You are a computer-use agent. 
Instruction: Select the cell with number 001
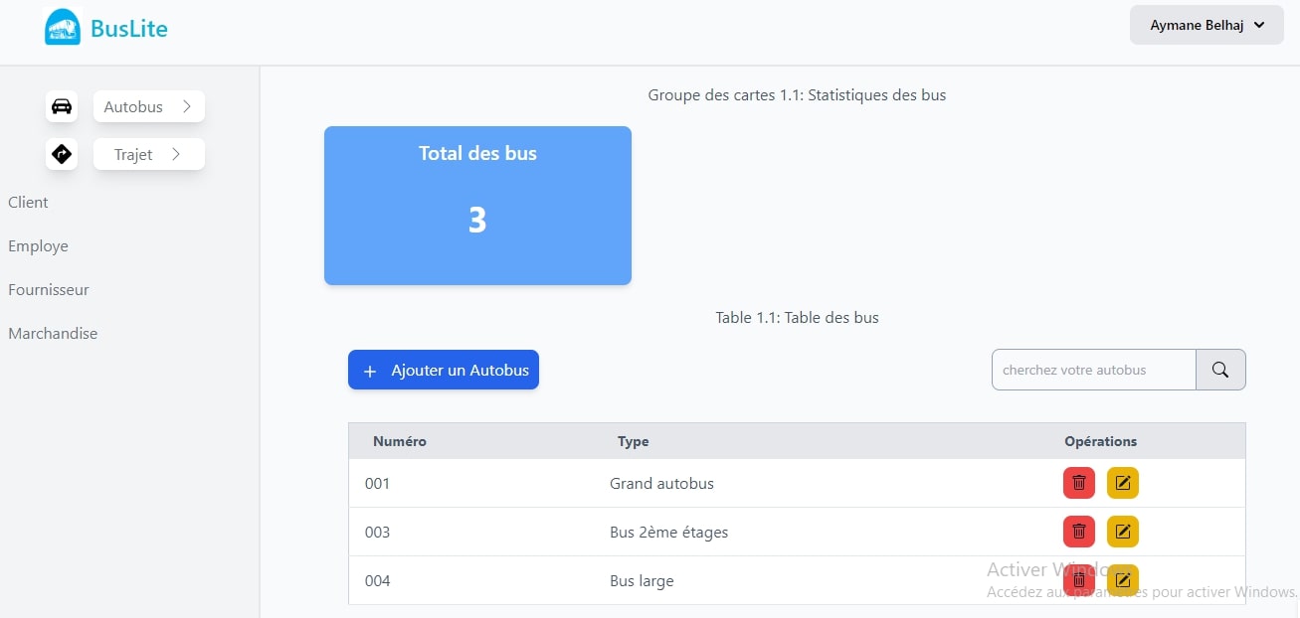pyautogui.click(x=377, y=484)
